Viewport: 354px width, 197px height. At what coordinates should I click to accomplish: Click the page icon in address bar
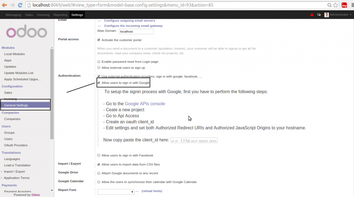pos(29,5)
